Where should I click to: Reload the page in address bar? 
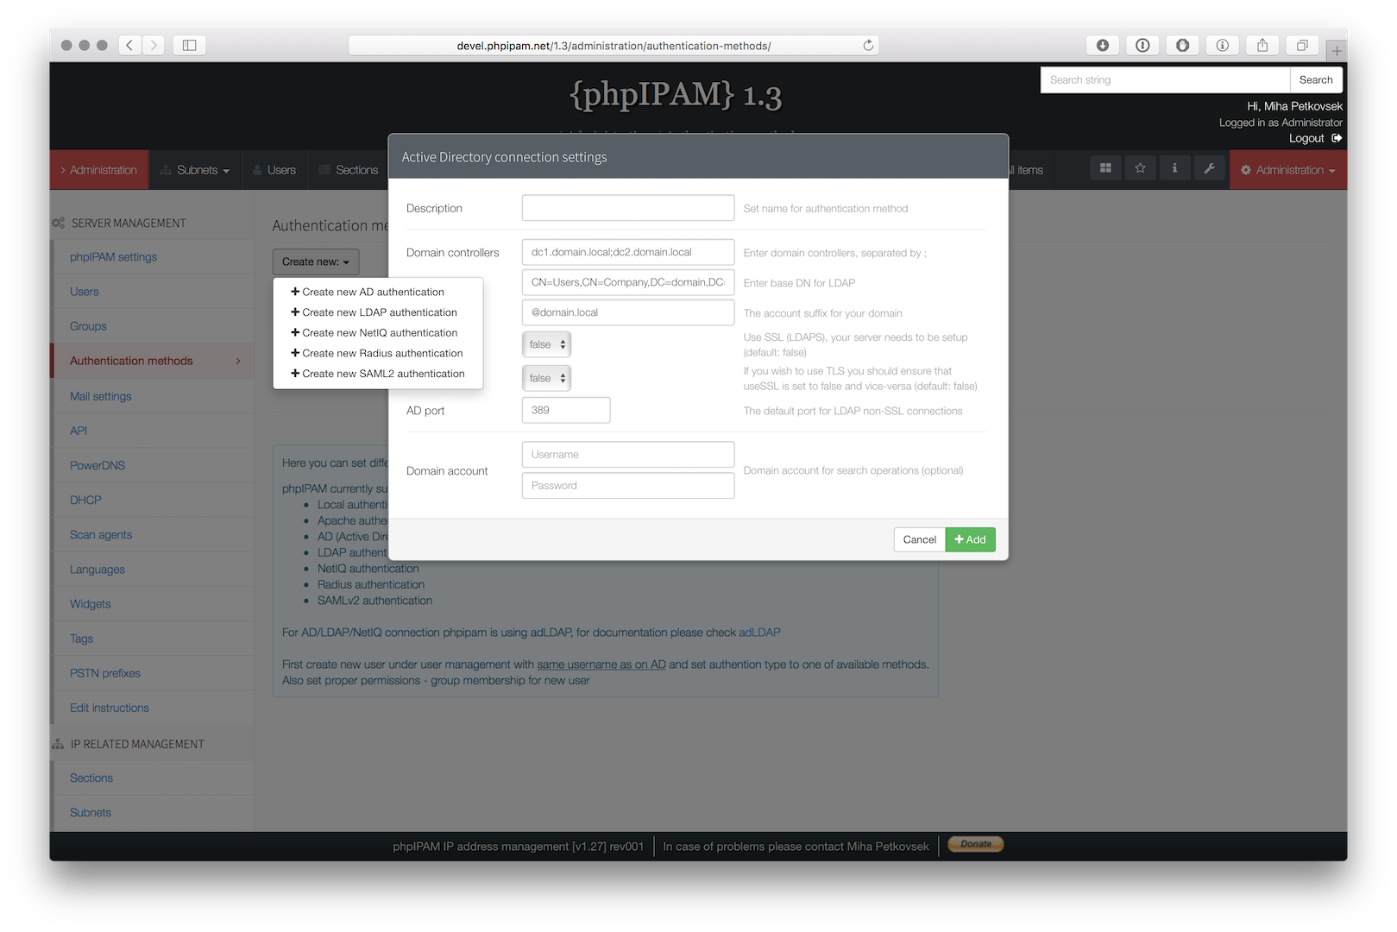pyautogui.click(x=868, y=45)
